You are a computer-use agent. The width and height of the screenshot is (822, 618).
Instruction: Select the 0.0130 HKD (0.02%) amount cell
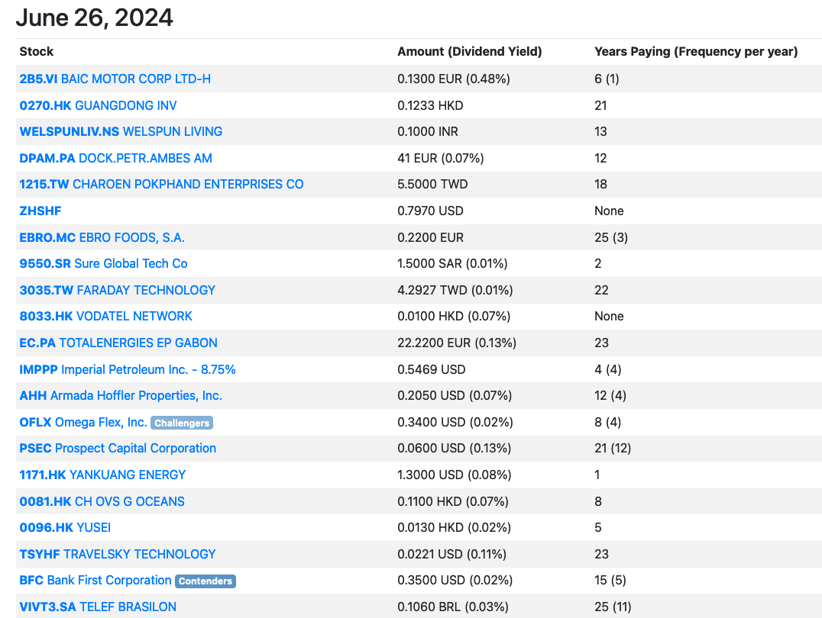454,528
